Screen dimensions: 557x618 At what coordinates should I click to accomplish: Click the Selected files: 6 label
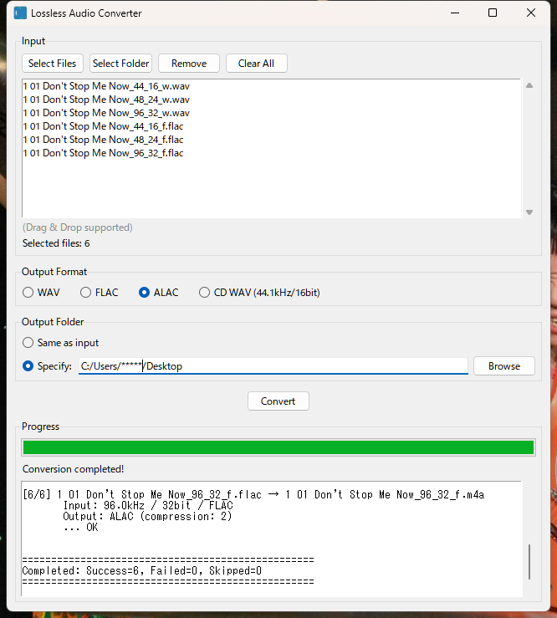pyautogui.click(x=56, y=243)
